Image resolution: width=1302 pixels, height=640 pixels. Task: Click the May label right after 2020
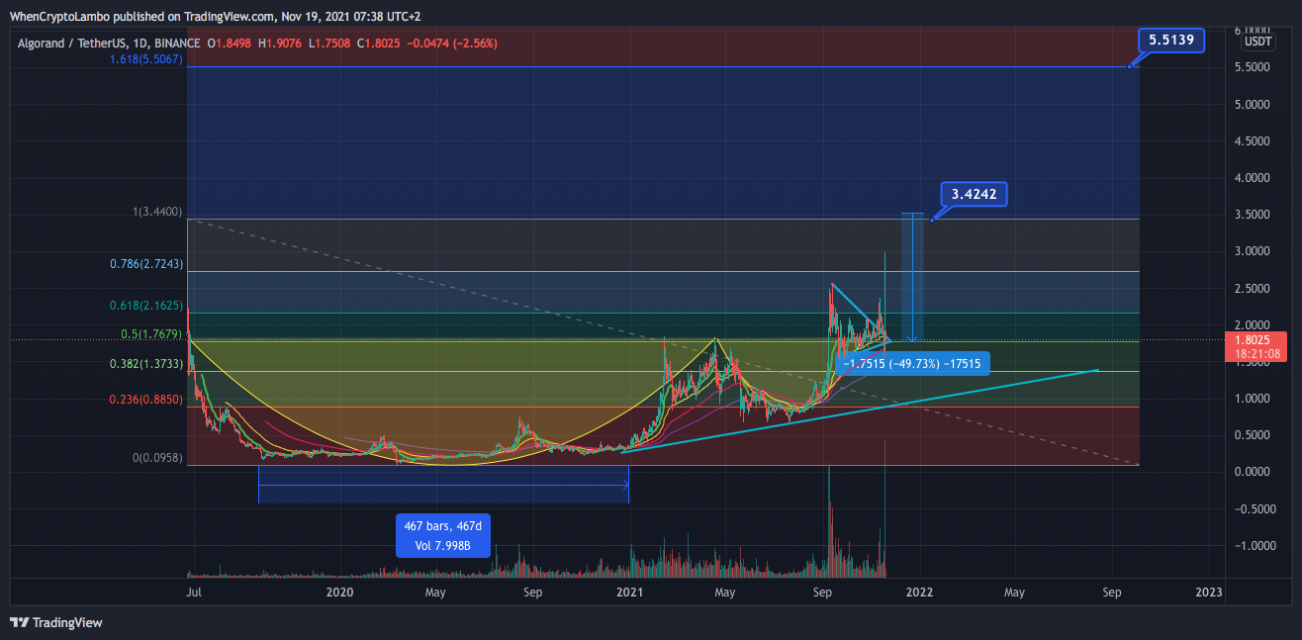(435, 593)
